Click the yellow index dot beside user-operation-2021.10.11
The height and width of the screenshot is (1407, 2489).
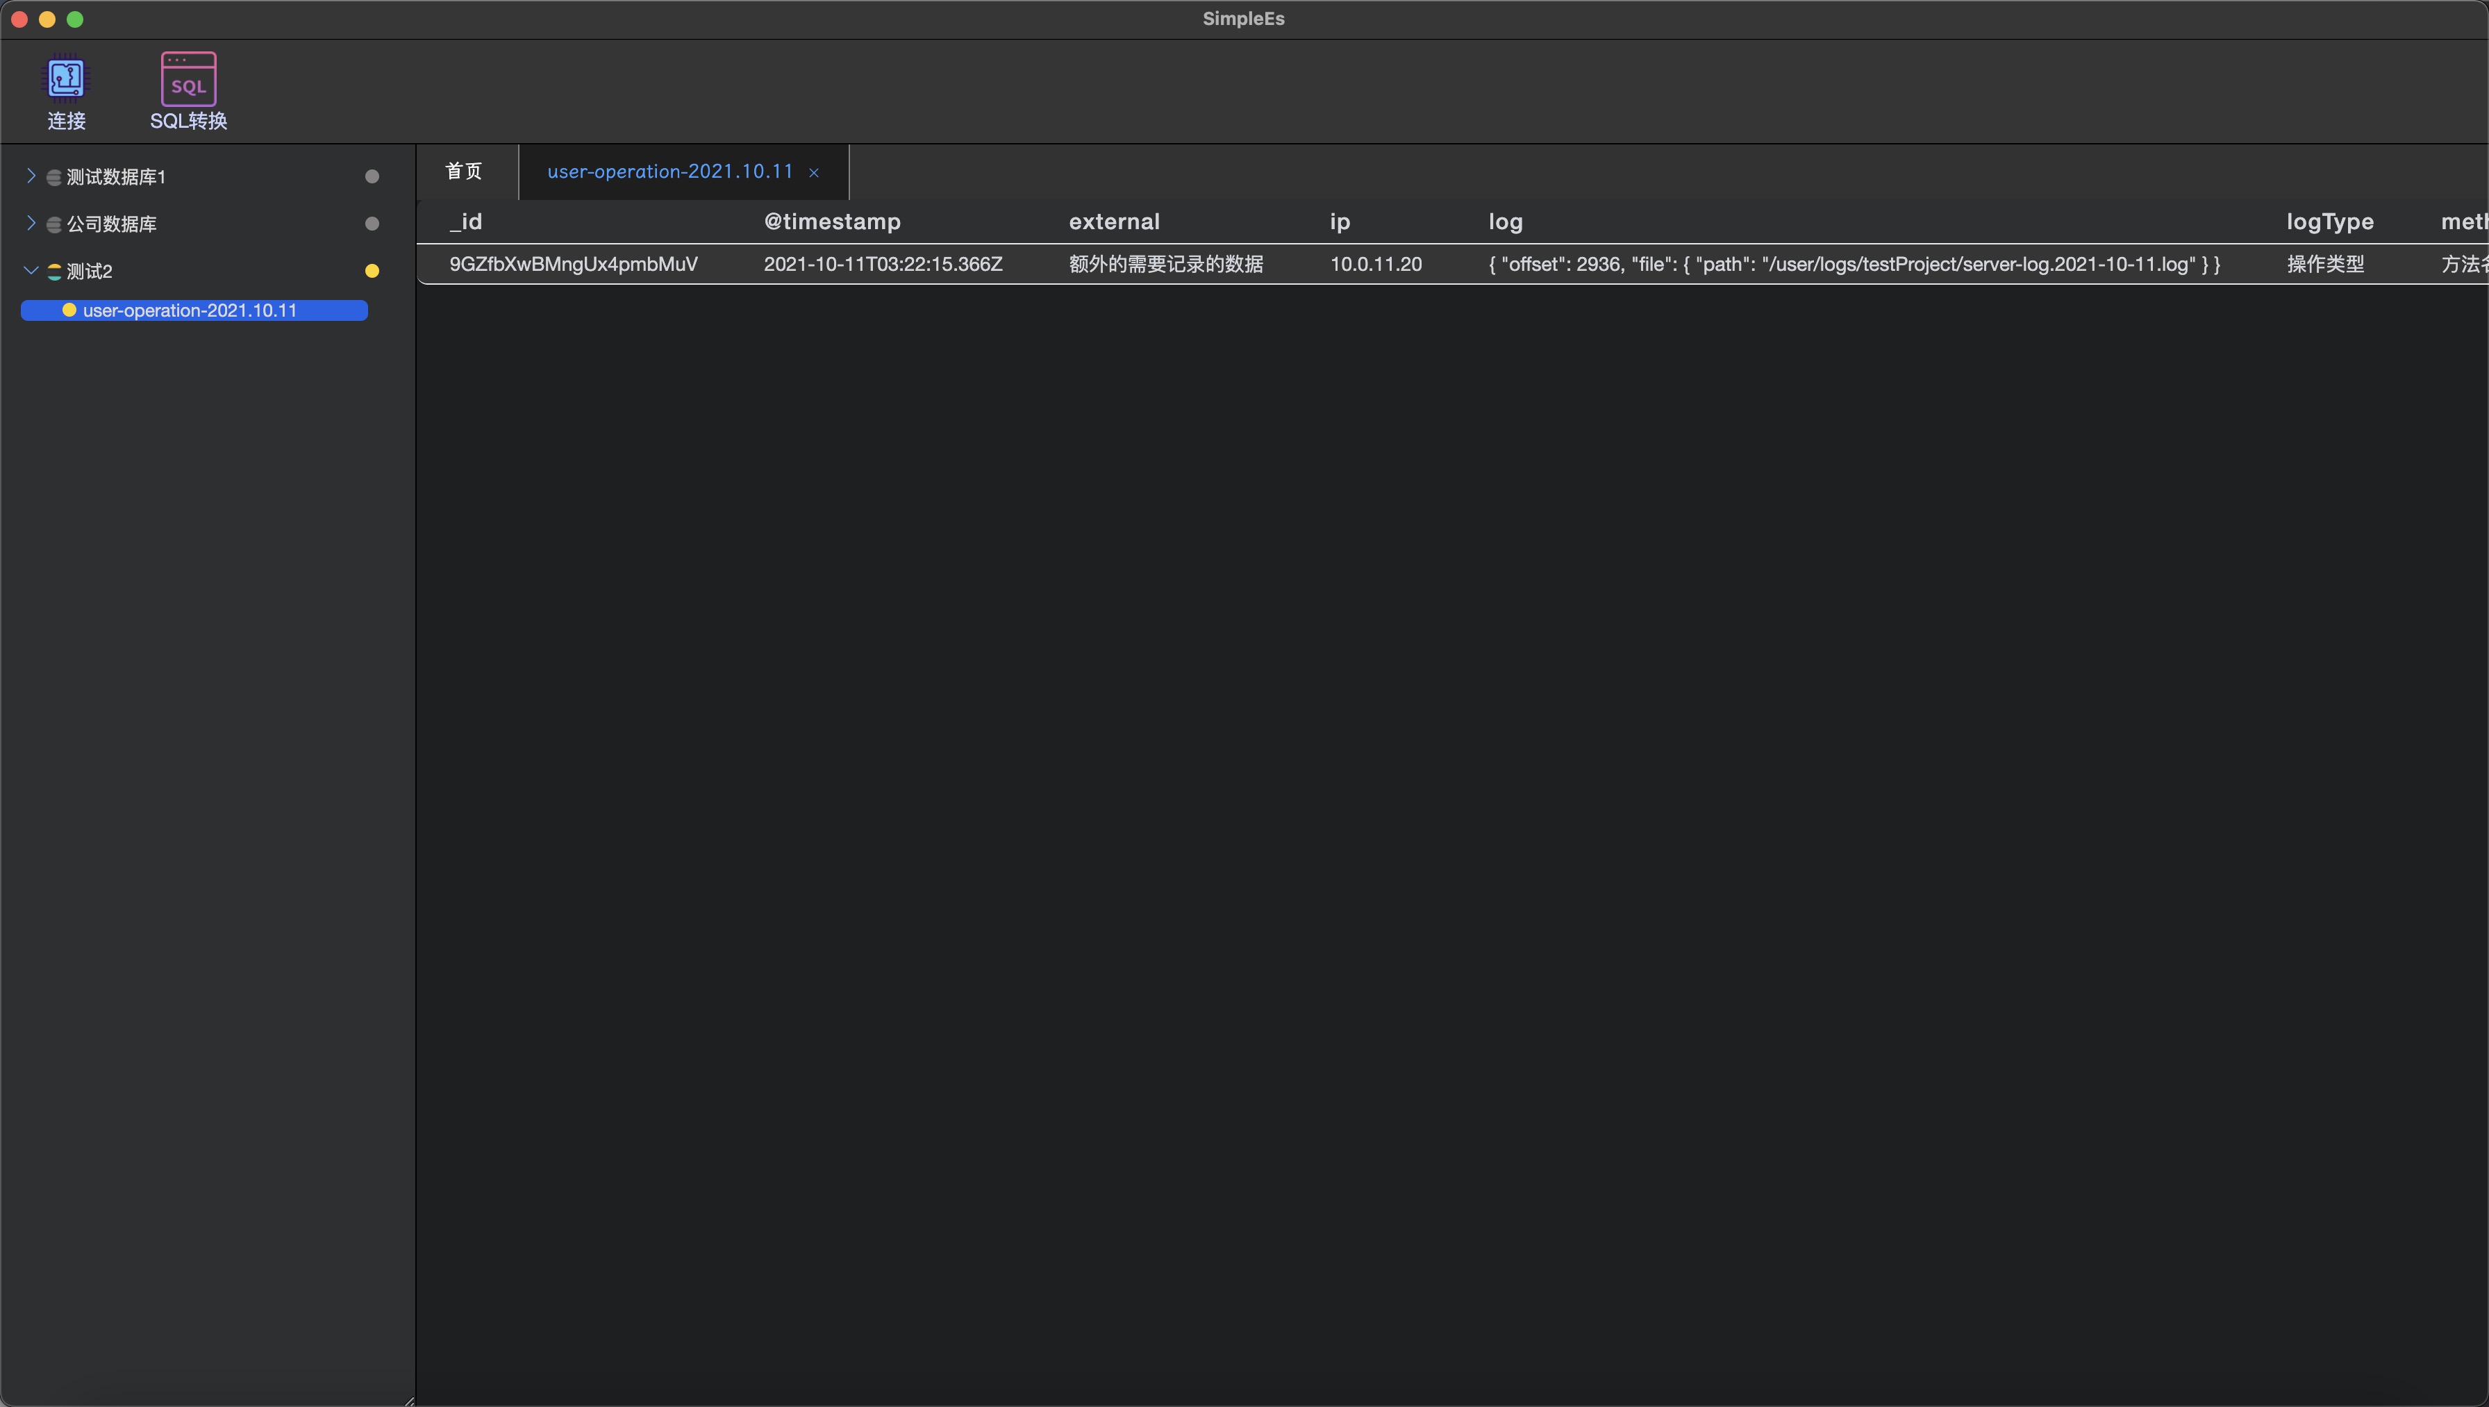point(69,310)
